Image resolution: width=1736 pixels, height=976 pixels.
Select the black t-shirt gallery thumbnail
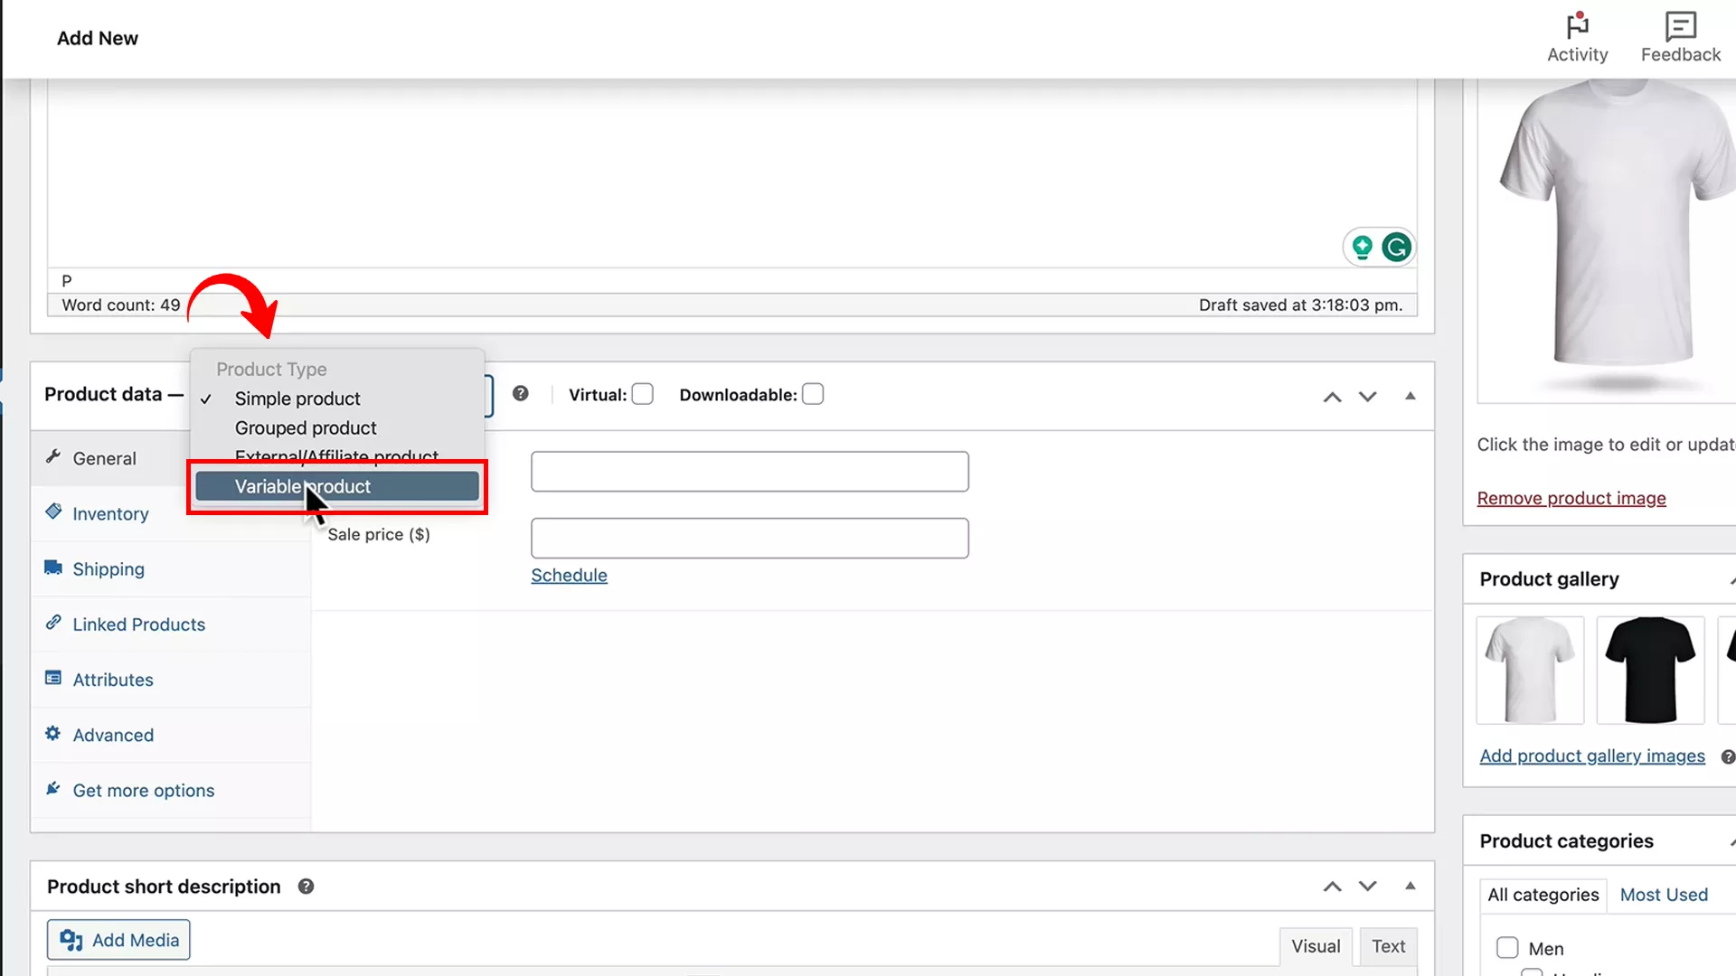(x=1649, y=669)
